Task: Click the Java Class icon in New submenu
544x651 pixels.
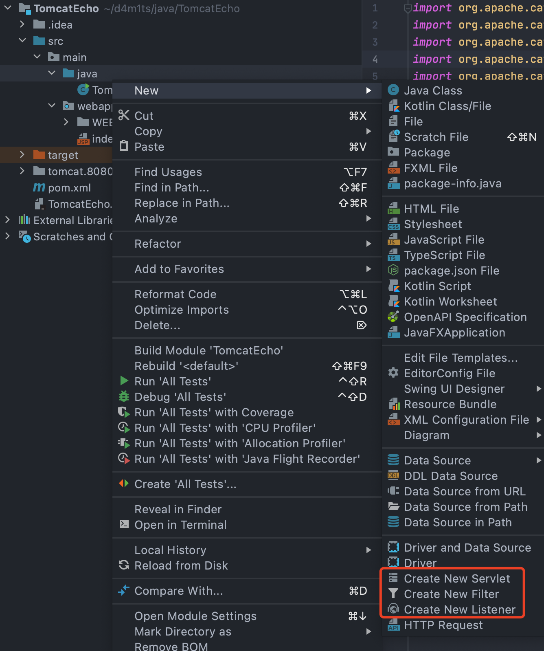Action: point(393,90)
